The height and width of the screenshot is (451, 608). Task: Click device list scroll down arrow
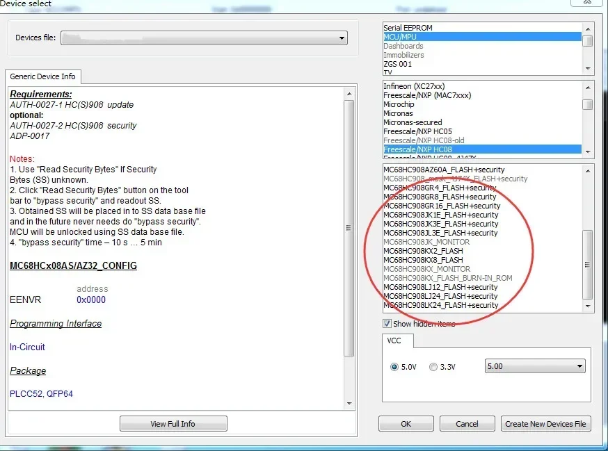pyautogui.click(x=588, y=306)
